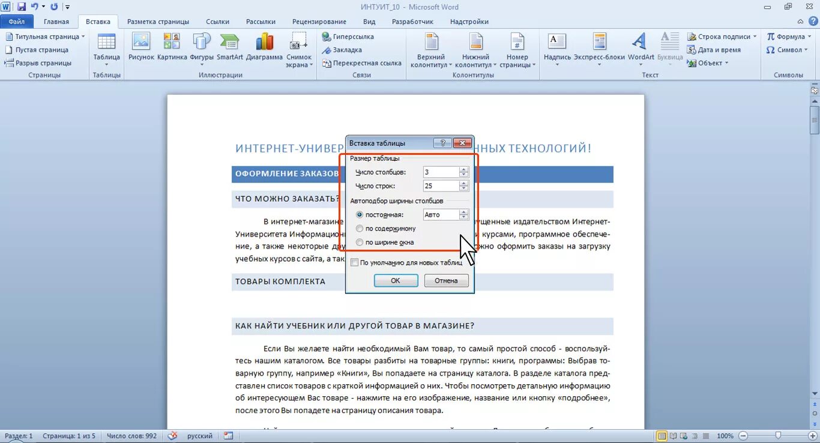Expand the Объект dropdown arrow

726,63
